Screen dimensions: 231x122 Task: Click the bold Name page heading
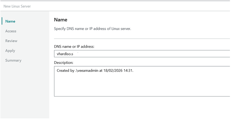(x=61, y=20)
